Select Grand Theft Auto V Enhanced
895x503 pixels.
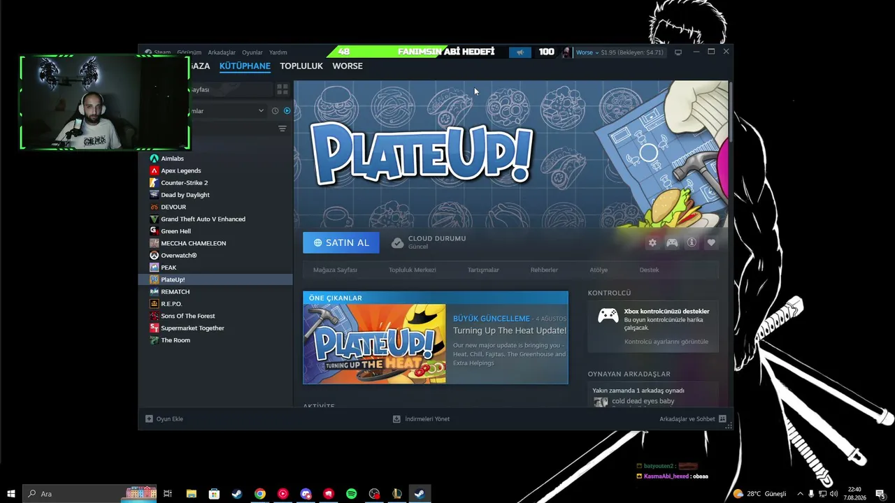pos(215,219)
